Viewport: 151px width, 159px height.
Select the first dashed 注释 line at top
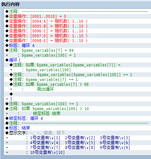[x=77, y=11]
